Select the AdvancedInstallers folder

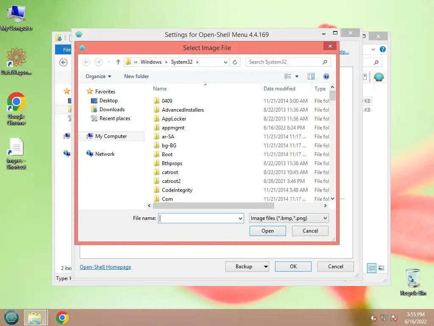pos(183,110)
